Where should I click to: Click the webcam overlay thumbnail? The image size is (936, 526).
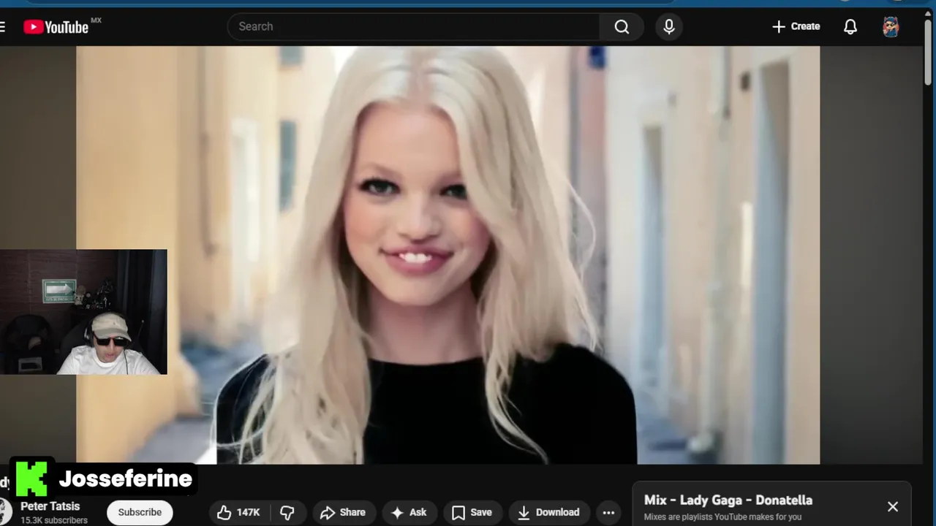coord(83,312)
